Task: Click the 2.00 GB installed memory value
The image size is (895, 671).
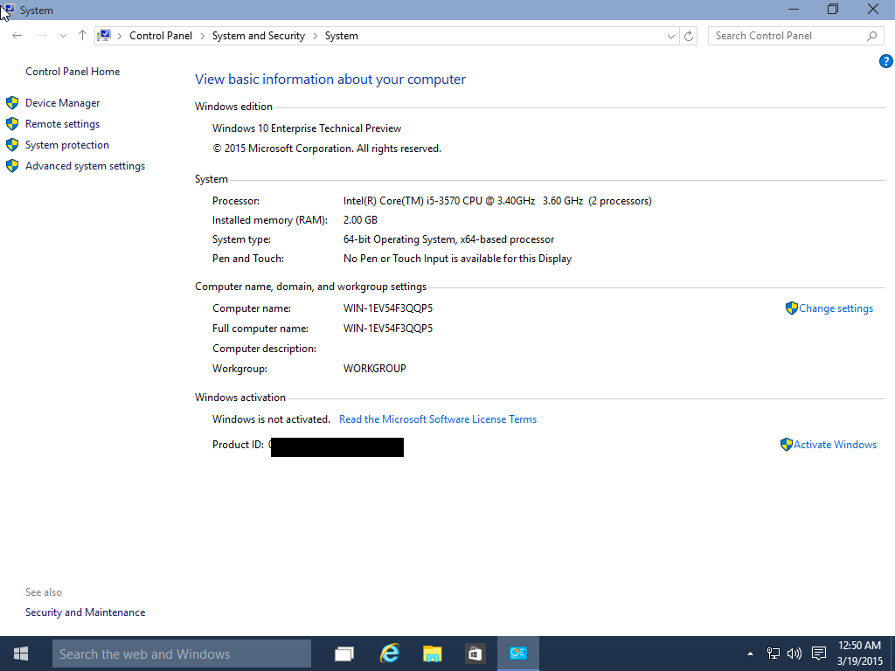Action: point(360,219)
